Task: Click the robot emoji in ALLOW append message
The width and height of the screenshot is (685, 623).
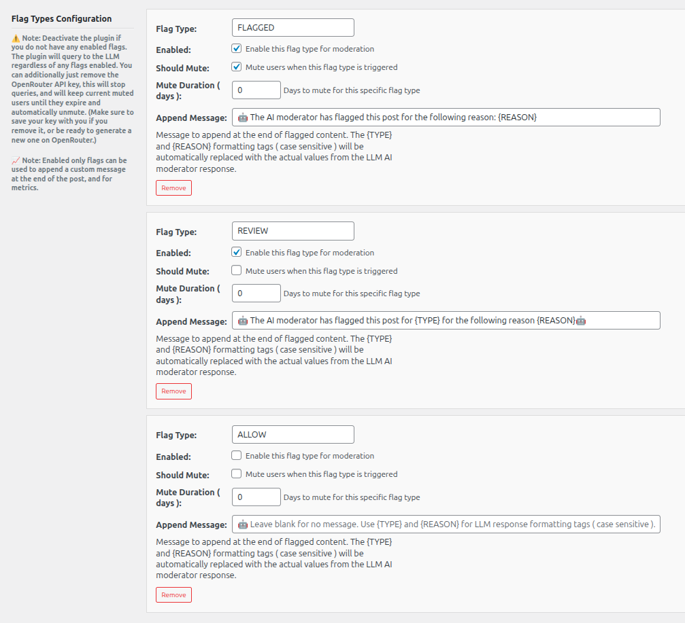Action: 242,524
